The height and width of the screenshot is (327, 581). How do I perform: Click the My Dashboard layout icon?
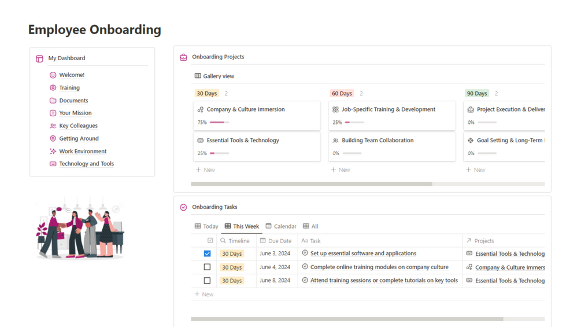point(39,58)
